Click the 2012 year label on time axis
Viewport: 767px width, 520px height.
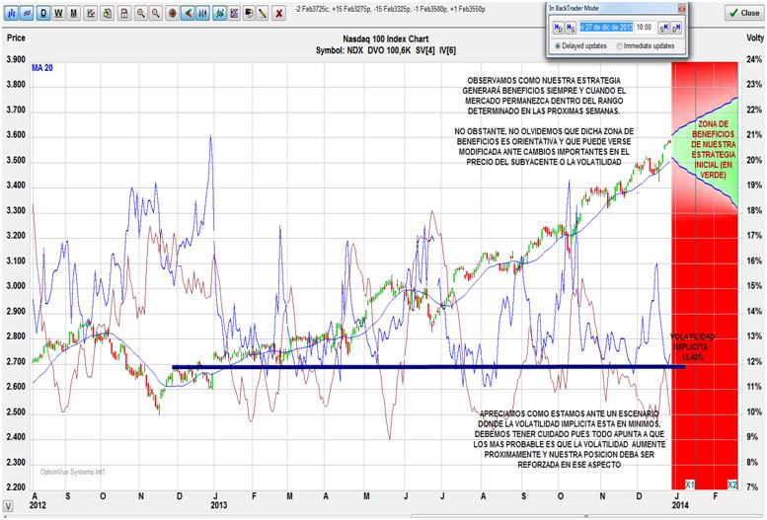[38, 505]
